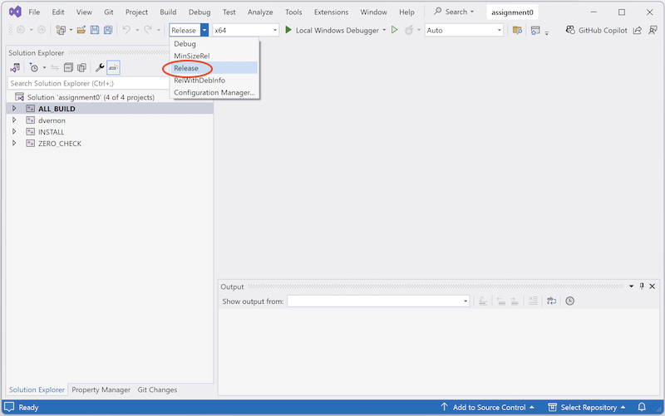Open the Build menu
Image resolution: width=665 pixels, height=416 pixels.
[168, 12]
